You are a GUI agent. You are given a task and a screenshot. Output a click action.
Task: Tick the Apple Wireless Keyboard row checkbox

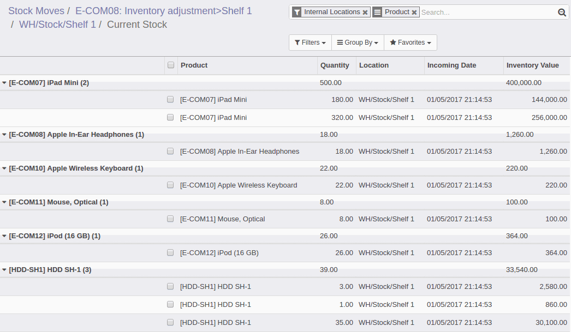pos(170,185)
